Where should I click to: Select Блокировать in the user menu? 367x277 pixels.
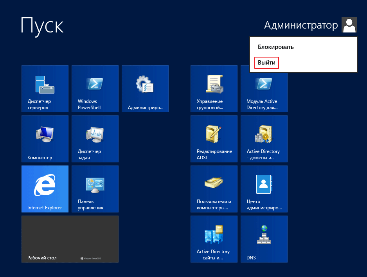(x=276, y=47)
